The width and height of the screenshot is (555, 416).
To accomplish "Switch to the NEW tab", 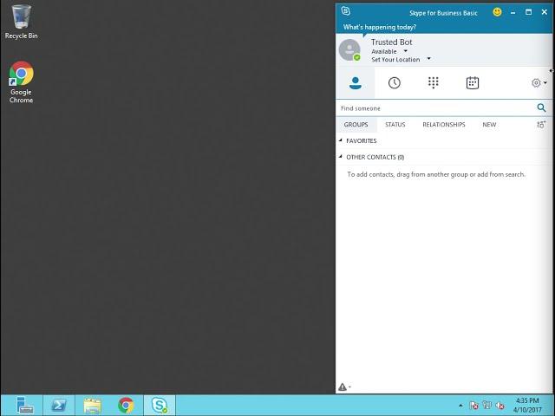I will 489,125.
